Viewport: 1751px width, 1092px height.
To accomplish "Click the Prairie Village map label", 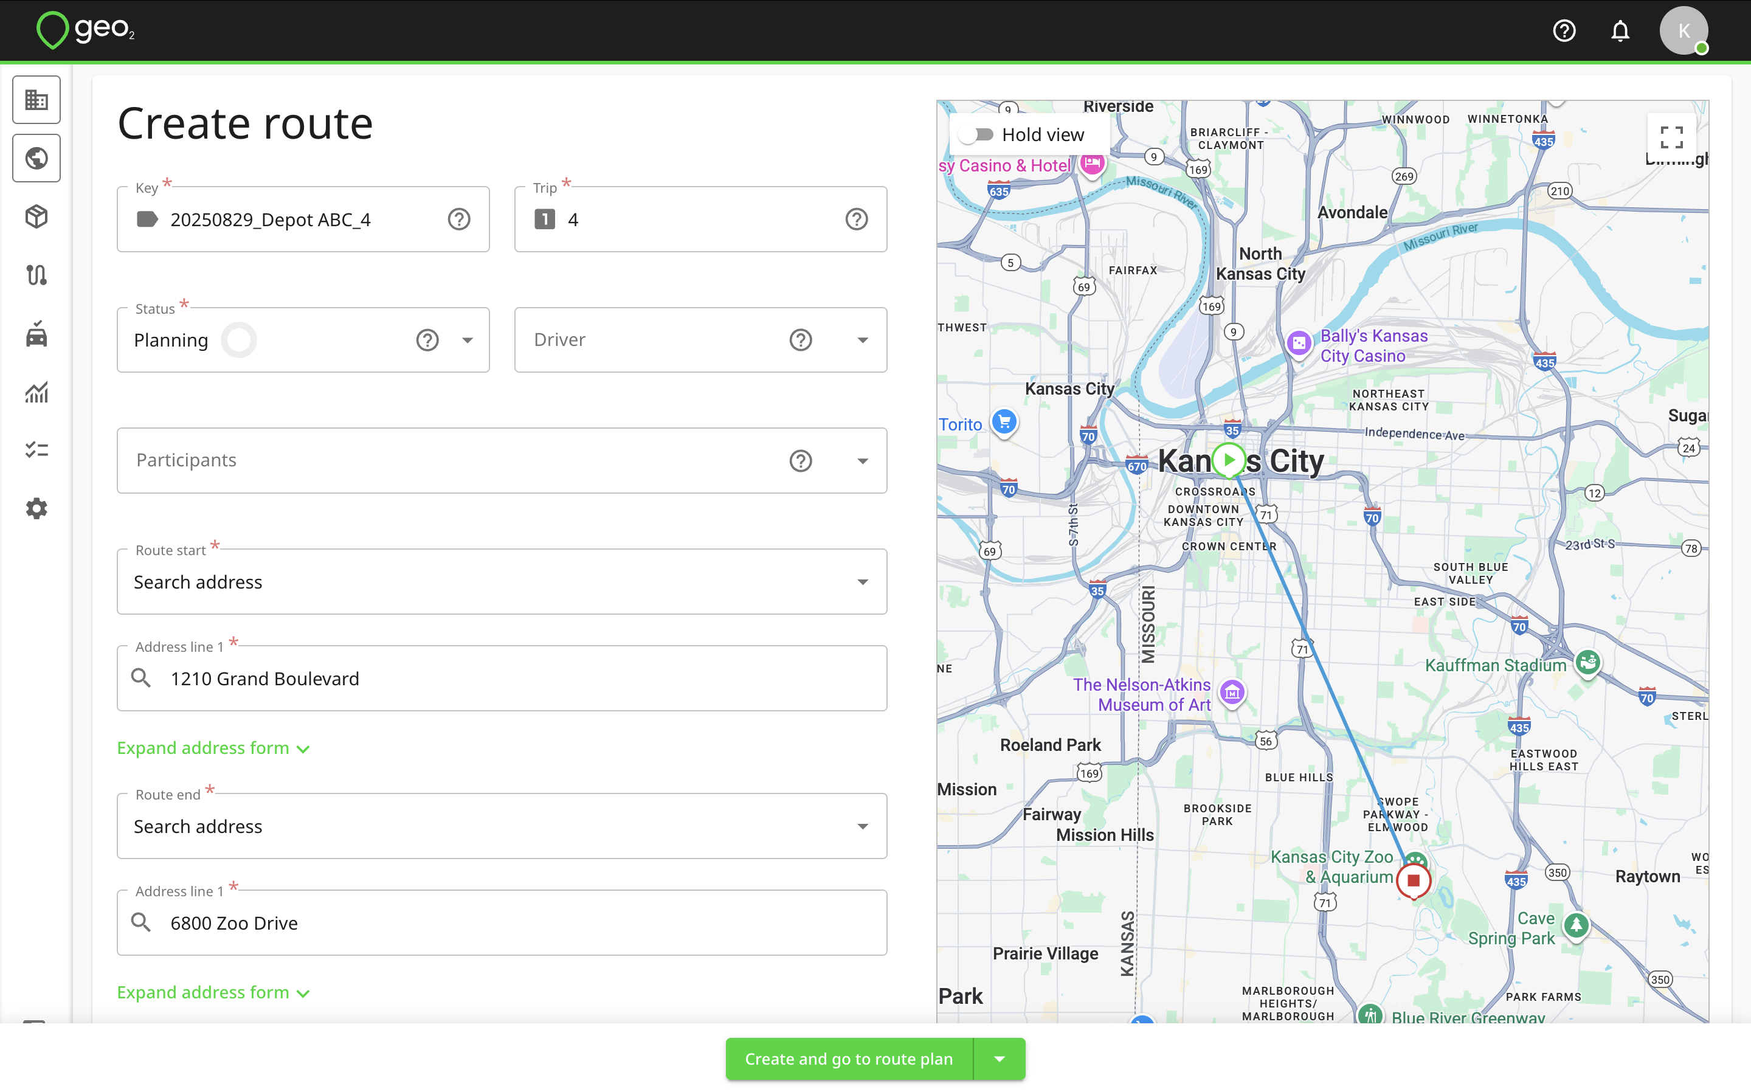I will tap(1046, 953).
